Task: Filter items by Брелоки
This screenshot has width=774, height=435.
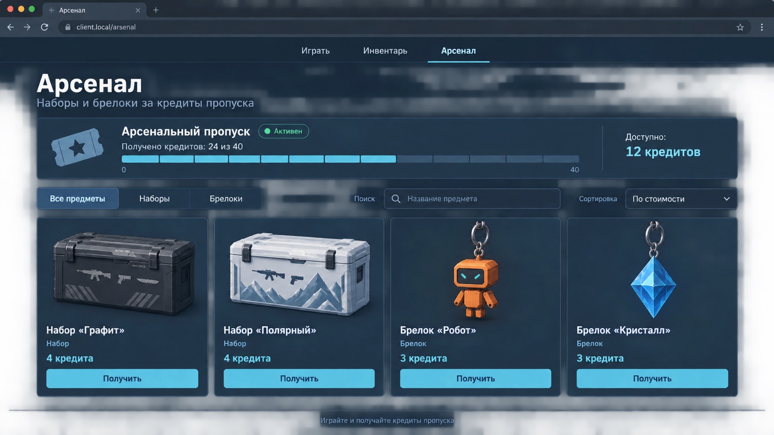Action: click(226, 199)
